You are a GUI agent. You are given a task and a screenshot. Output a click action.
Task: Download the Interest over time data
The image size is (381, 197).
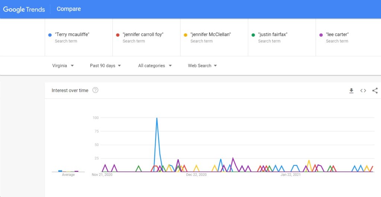click(x=351, y=91)
